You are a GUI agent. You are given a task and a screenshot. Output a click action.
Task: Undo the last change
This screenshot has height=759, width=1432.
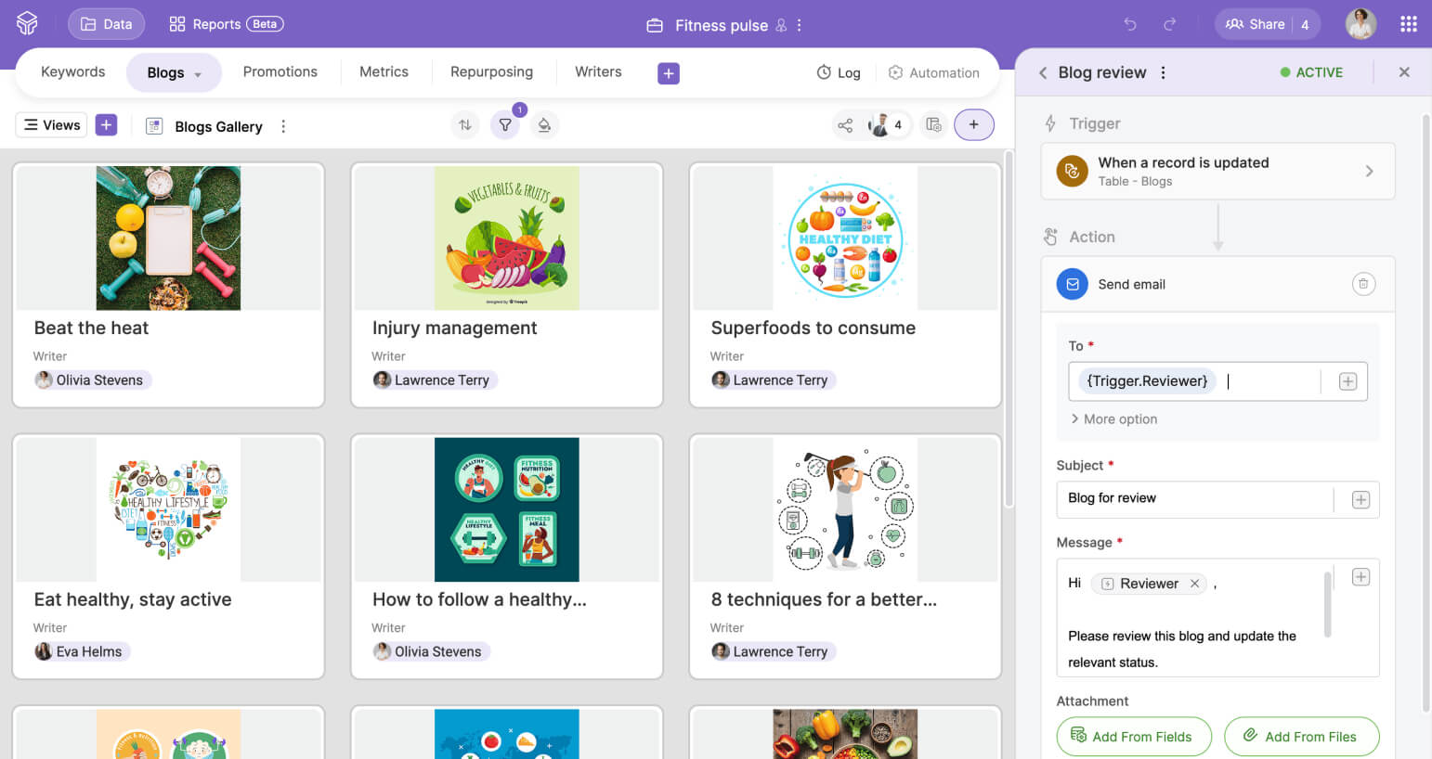(x=1130, y=24)
